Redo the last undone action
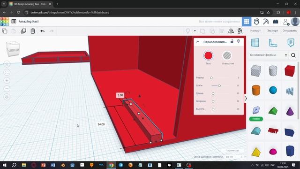This screenshot has width=300, height=169. [52, 31]
